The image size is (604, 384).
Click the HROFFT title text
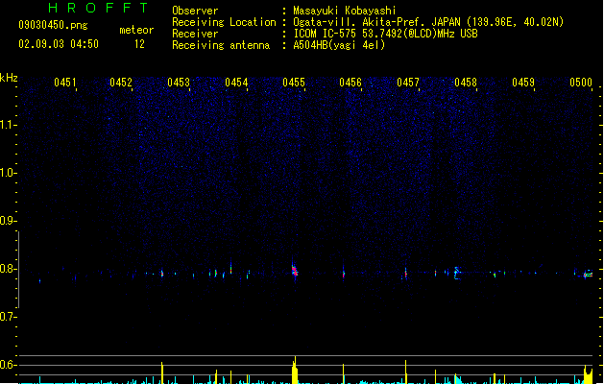(99, 8)
